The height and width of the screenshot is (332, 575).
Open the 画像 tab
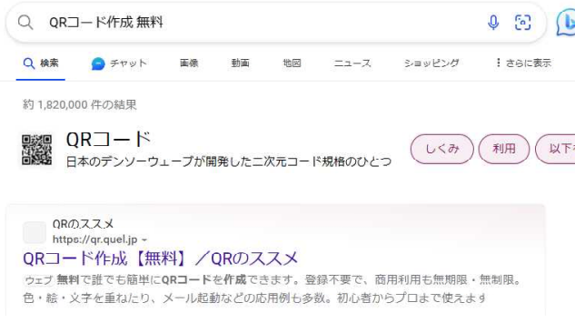coord(189,63)
